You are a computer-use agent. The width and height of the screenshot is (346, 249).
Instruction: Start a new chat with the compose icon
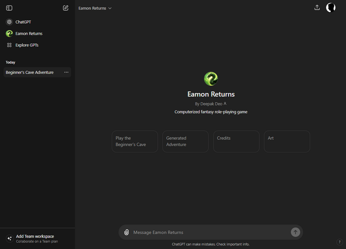(66, 8)
